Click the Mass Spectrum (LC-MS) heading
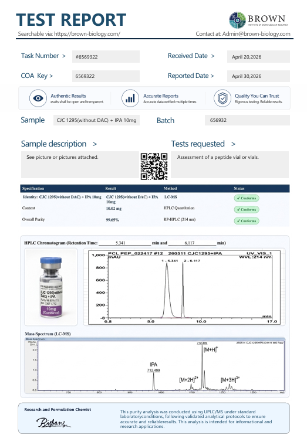Viewport: 307px width, 435px height. pyautogui.click(x=48, y=334)
